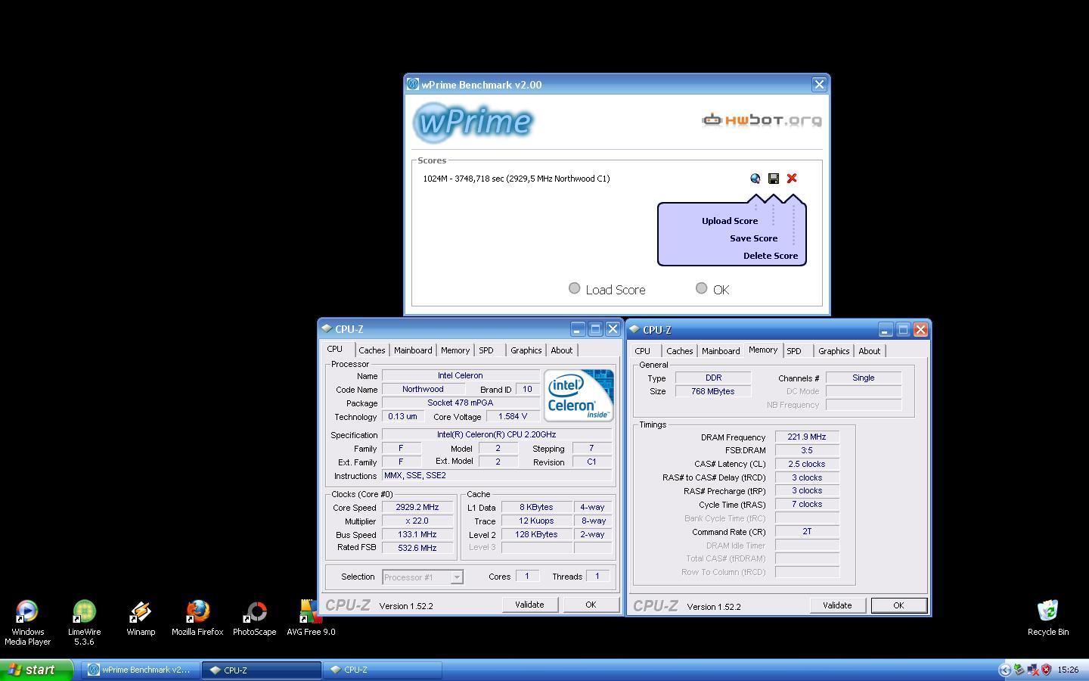
Task: Click the upload score globe icon in wPrime
Action: pyautogui.click(x=755, y=179)
